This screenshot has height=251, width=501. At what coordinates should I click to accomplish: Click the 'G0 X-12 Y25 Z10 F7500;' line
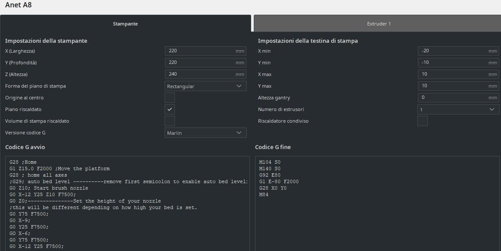(x=42, y=194)
